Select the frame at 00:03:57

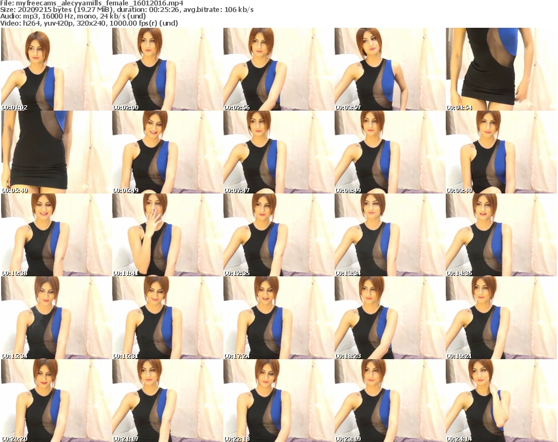click(x=390, y=69)
